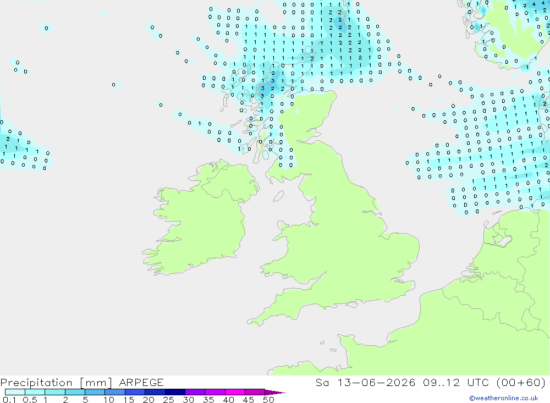Click legend swatch between 45 and 50

tap(255, 392)
